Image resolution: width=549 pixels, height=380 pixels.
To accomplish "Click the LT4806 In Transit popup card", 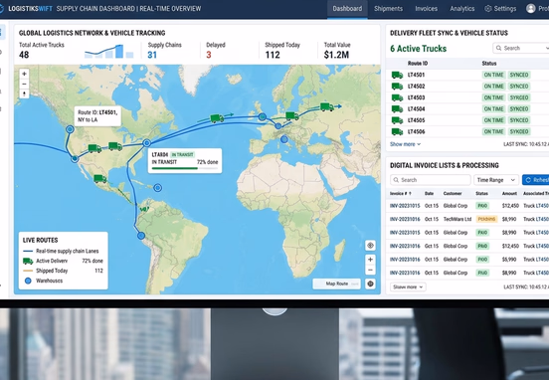I will coord(185,161).
